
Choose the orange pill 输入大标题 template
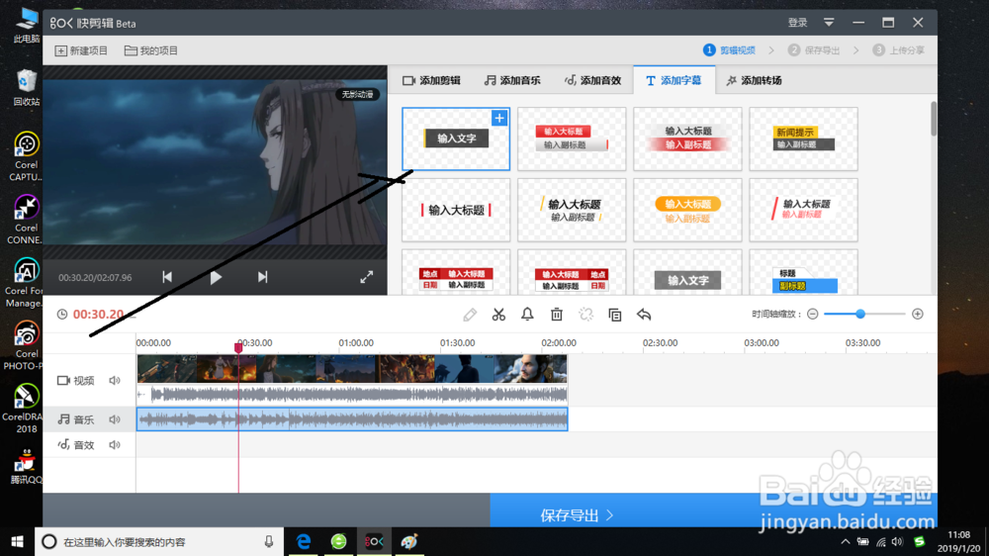click(687, 210)
